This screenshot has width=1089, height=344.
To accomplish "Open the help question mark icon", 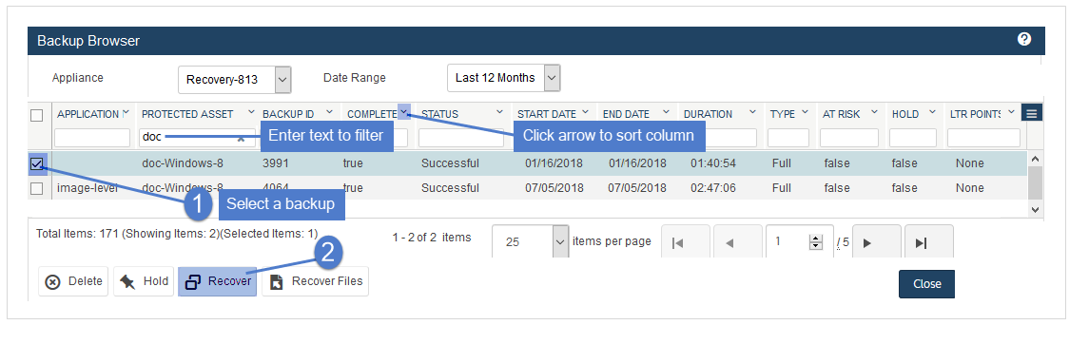I will pos(1023,40).
